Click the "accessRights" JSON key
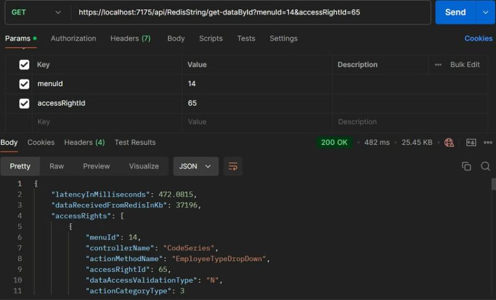The image size is (496, 300). point(81,216)
